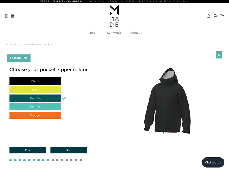Go to the Shop menu
229x172 pixels.
(x=92, y=33)
